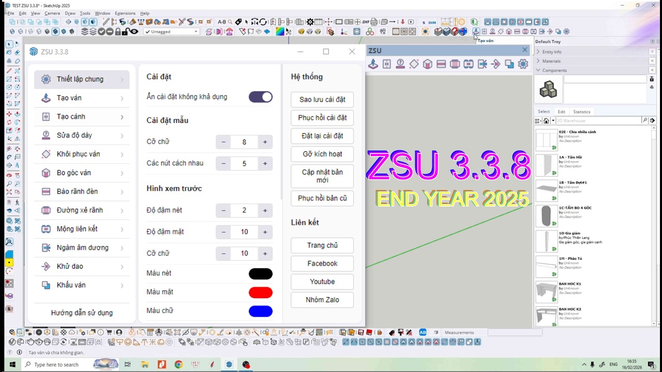Open the Windows Start menu
Screen dimensions: 662x372
12,364
